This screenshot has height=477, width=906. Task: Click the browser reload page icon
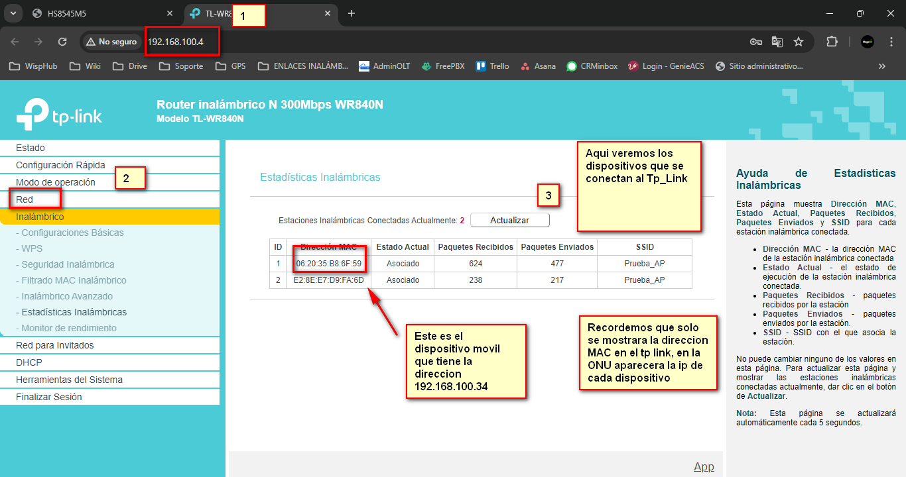pos(62,42)
